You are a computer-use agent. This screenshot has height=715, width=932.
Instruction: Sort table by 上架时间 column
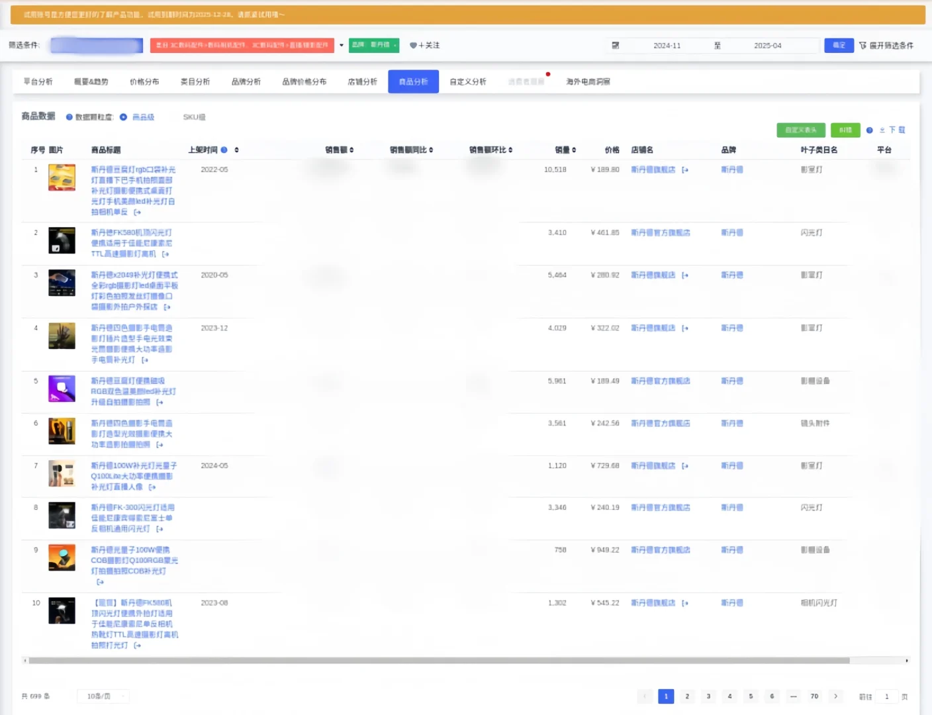[236, 150]
